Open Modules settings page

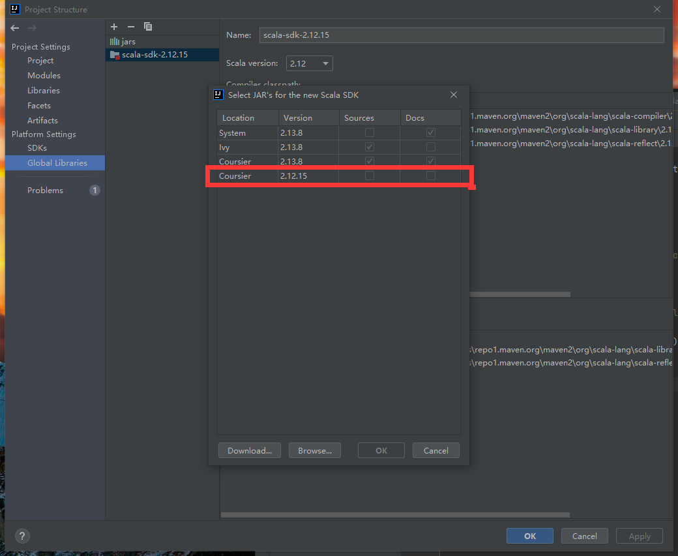44,75
